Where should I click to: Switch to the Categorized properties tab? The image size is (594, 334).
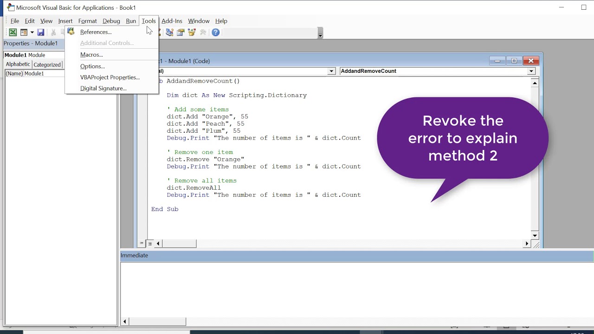(x=47, y=65)
